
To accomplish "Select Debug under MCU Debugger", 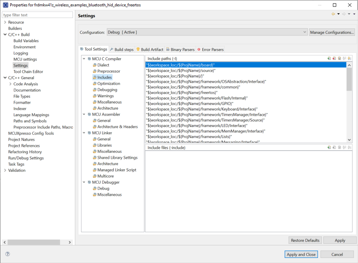I will click(x=103, y=188).
